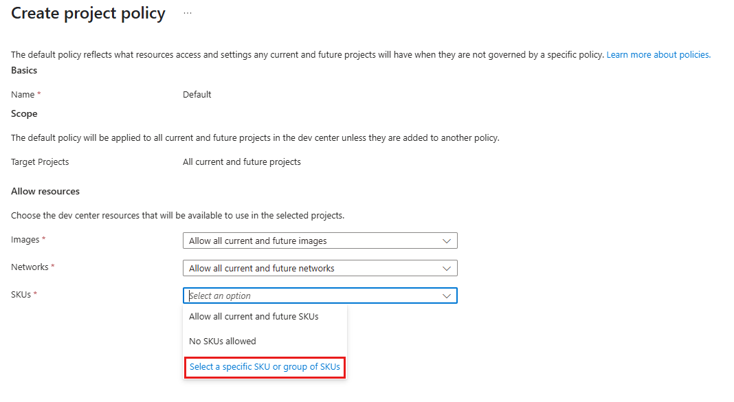
Task: Select 'Select a specific SKU or group of SKUs'
Action: pyautogui.click(x=265, y=367)
